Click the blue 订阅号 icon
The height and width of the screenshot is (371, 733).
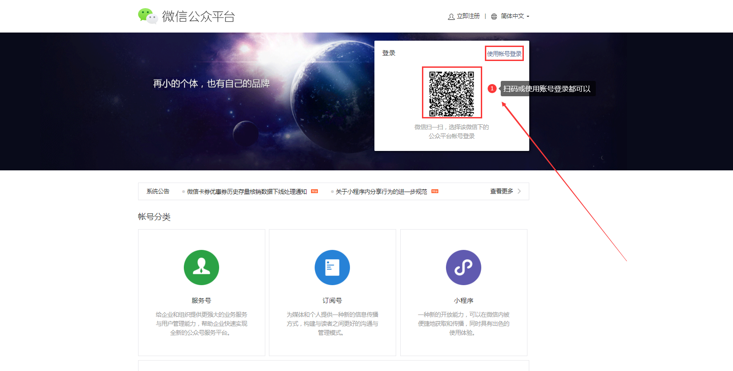pyautogui.click(x=332, y=268)
